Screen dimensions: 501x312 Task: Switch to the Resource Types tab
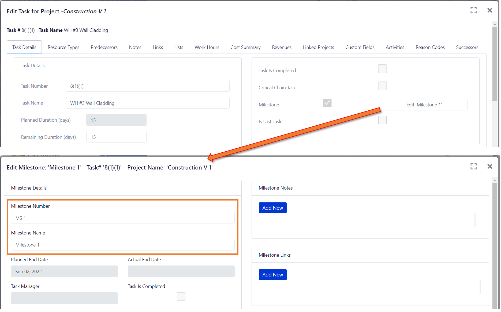tap(63, 47)
